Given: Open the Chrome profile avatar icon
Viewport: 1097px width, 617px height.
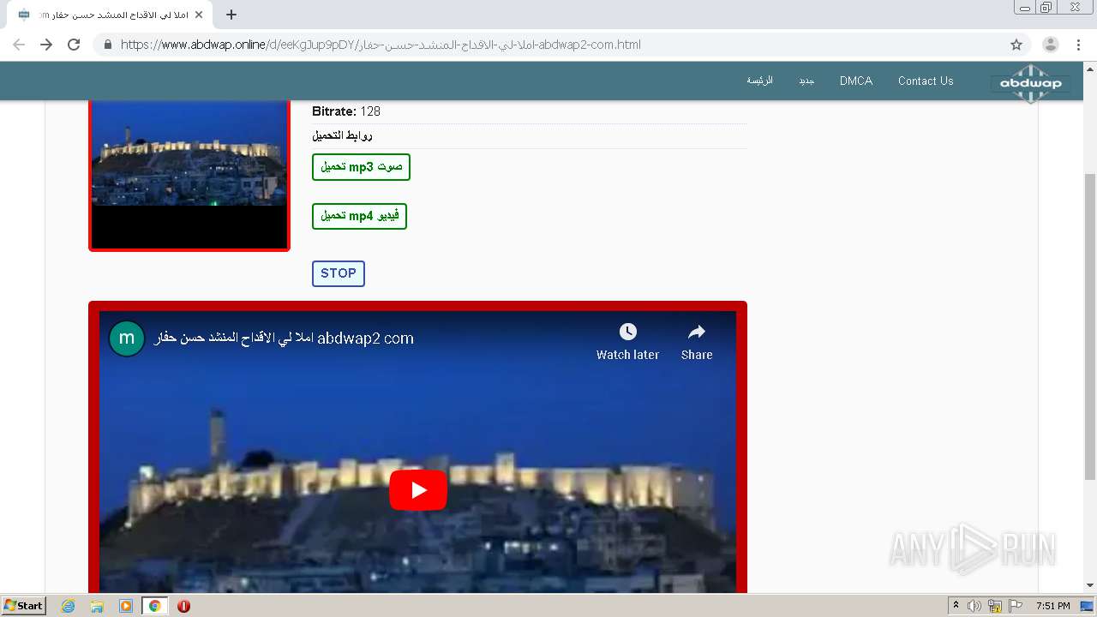Looking at the screenshot, I should 1051,45.
